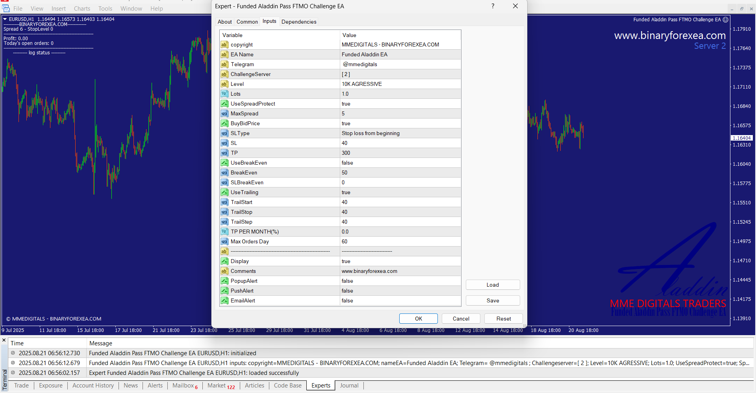Image resolution: width=756 pixels, height=393 pixels.
Task: Click the smiley icon beside the EA name on the chart
Action: pos(726,20)
